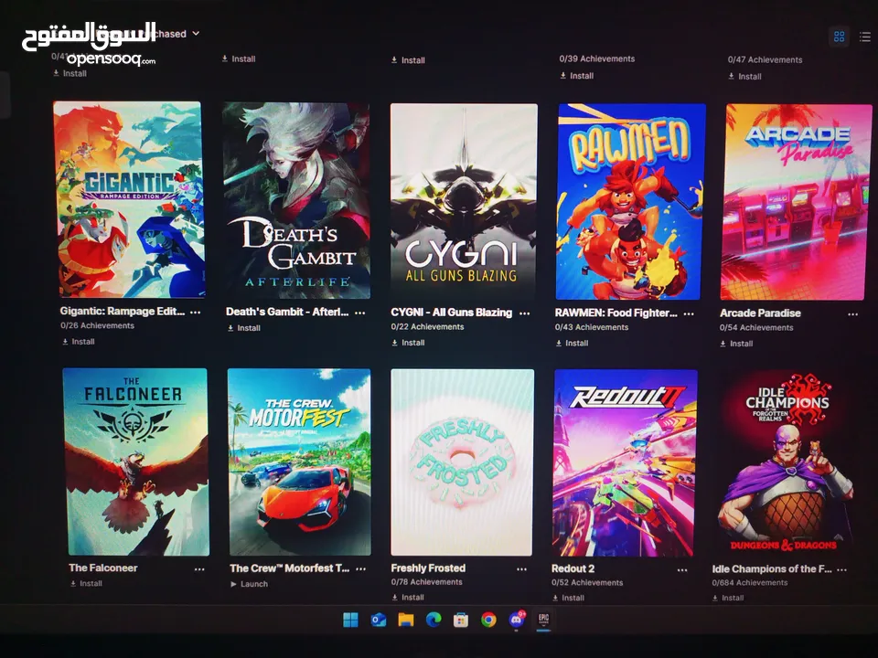Switch the library to grid view
This screenshot has width=878, height=658.
(839, 37)
